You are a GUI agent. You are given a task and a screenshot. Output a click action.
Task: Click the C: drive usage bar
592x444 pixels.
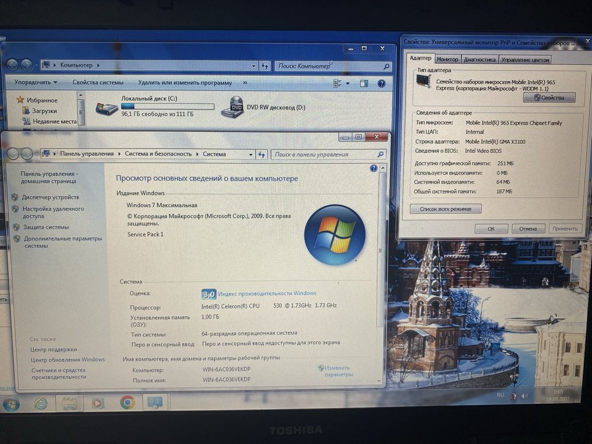coord(168,107)
